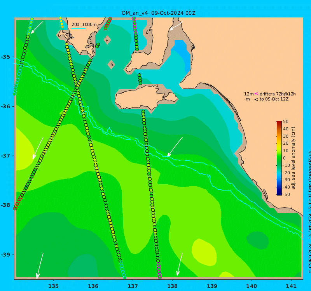This screenshot has width=311, height=291.
Task: Click the cyan isobath legend line sample
Action: (79, 29)
